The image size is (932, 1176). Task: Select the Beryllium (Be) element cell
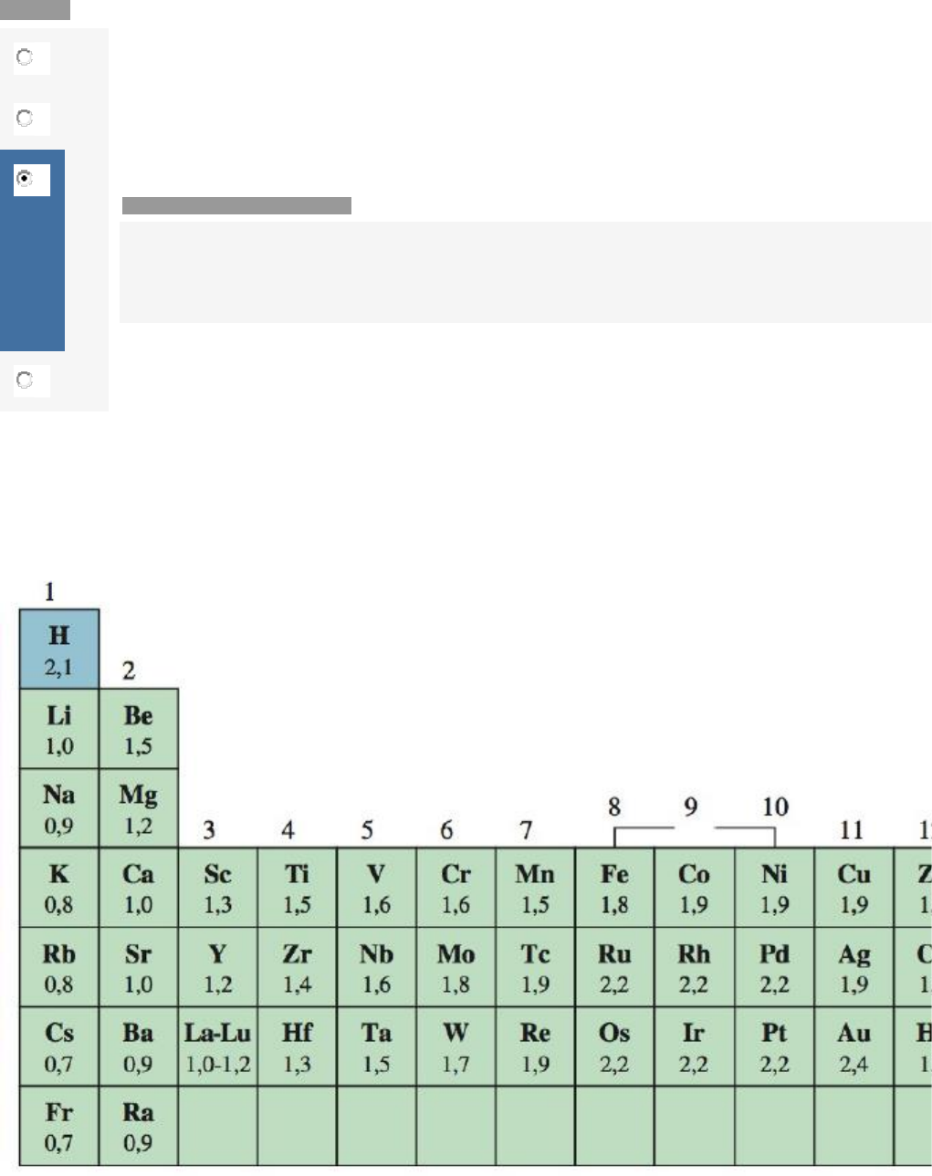(x=139, y=729)
